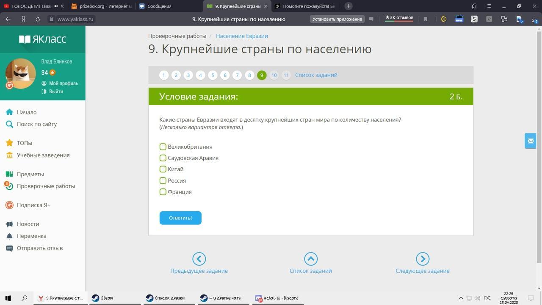Viewport: 542px width, 305px height.
Task: Open Discord in the taskbar
Action: 278,298
